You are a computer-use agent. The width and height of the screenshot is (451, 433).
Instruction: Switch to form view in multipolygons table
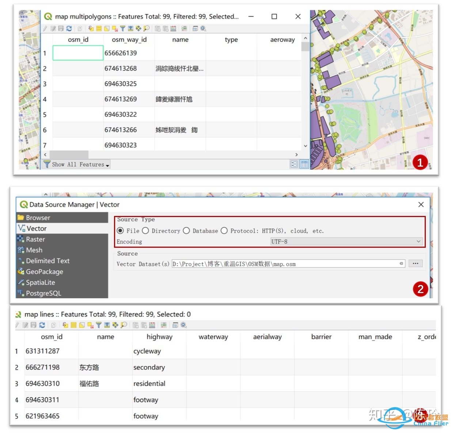click(294, 164)
